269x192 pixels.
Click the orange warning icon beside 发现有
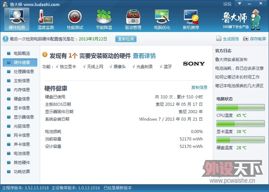click(45, 55)
